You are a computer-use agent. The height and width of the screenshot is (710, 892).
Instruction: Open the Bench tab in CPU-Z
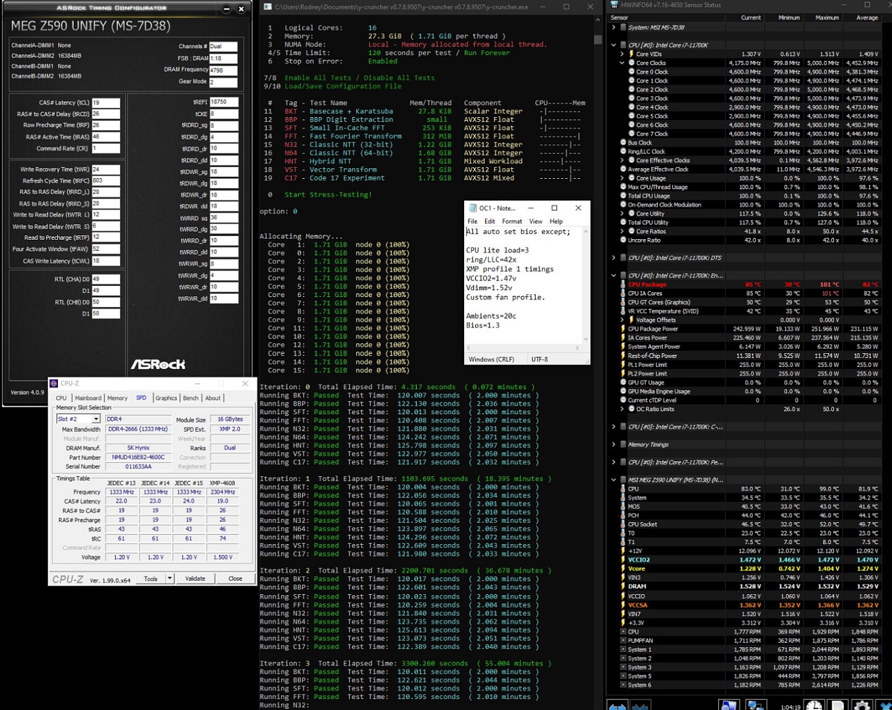tap(191, 398)
